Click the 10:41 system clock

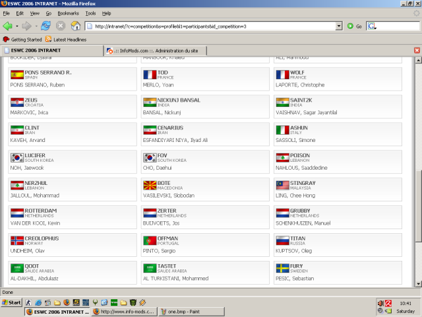point(406,303)
